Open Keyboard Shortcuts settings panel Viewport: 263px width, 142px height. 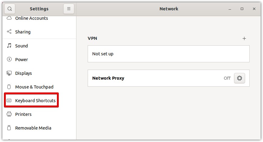[35, 101]
